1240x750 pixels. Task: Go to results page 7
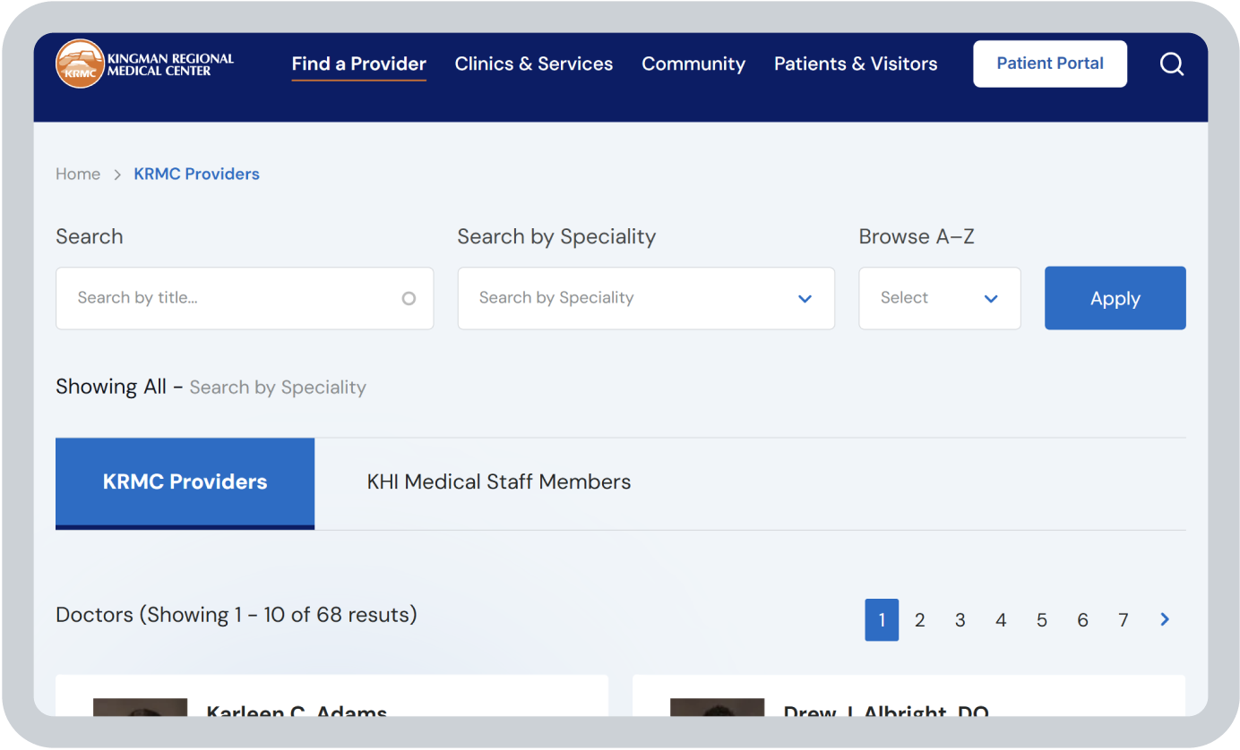click(x=1124, y=619)
